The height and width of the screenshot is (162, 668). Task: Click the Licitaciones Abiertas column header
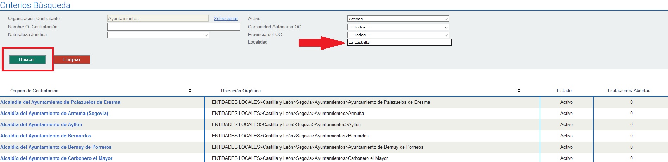coord(629,91)
